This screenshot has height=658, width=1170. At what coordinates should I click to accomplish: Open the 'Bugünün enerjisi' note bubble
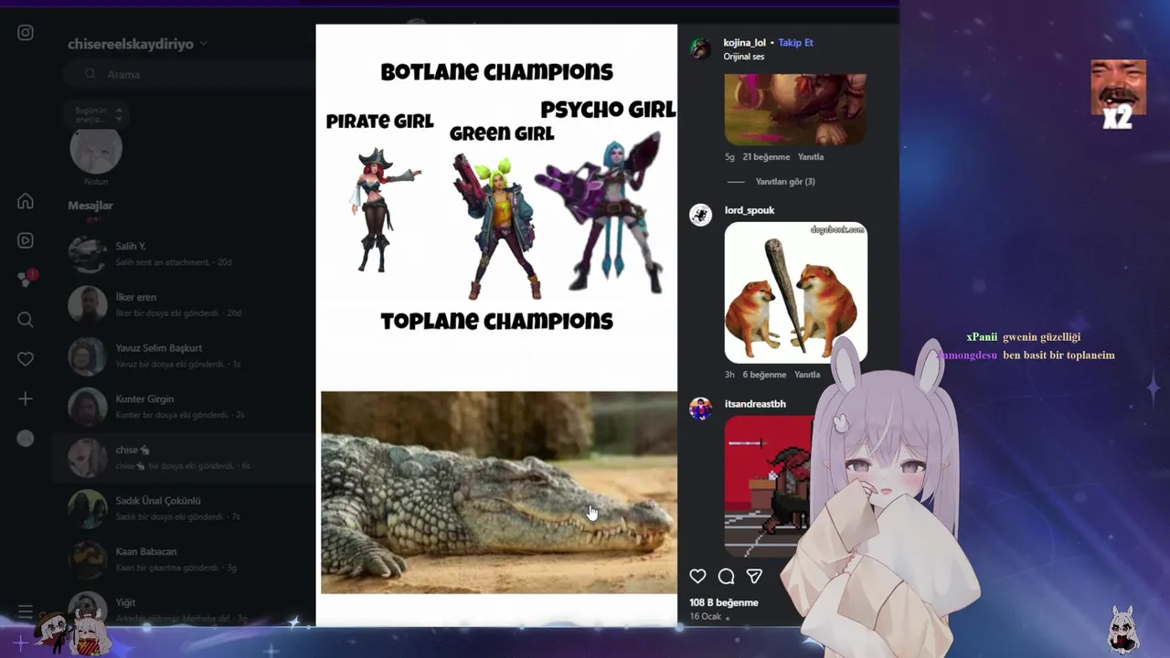96,114
